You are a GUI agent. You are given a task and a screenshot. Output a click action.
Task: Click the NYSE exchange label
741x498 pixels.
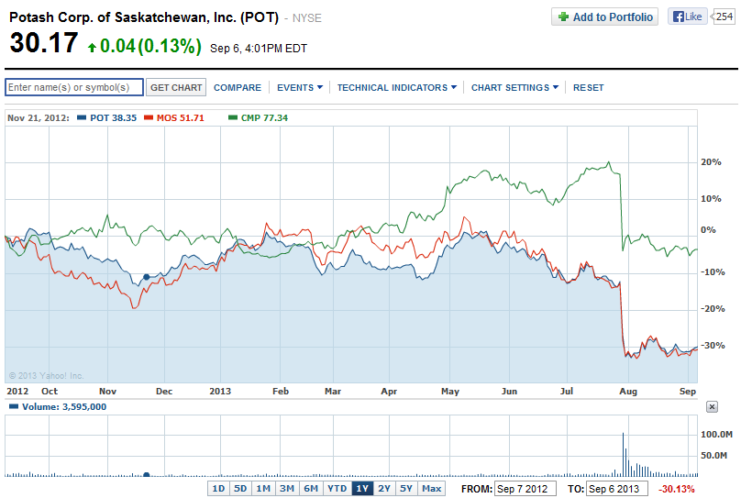coord(306,18)
